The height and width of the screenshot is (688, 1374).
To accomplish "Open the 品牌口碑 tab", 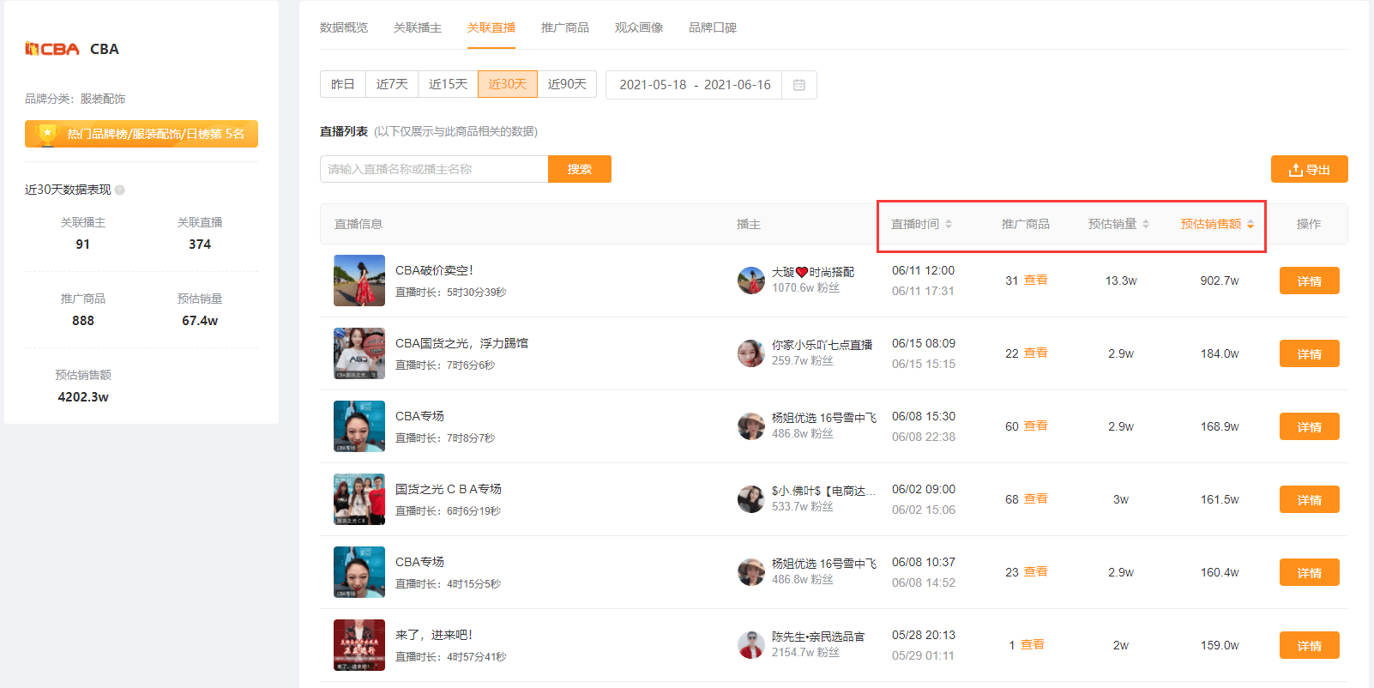I will click(x=713, y=27).
